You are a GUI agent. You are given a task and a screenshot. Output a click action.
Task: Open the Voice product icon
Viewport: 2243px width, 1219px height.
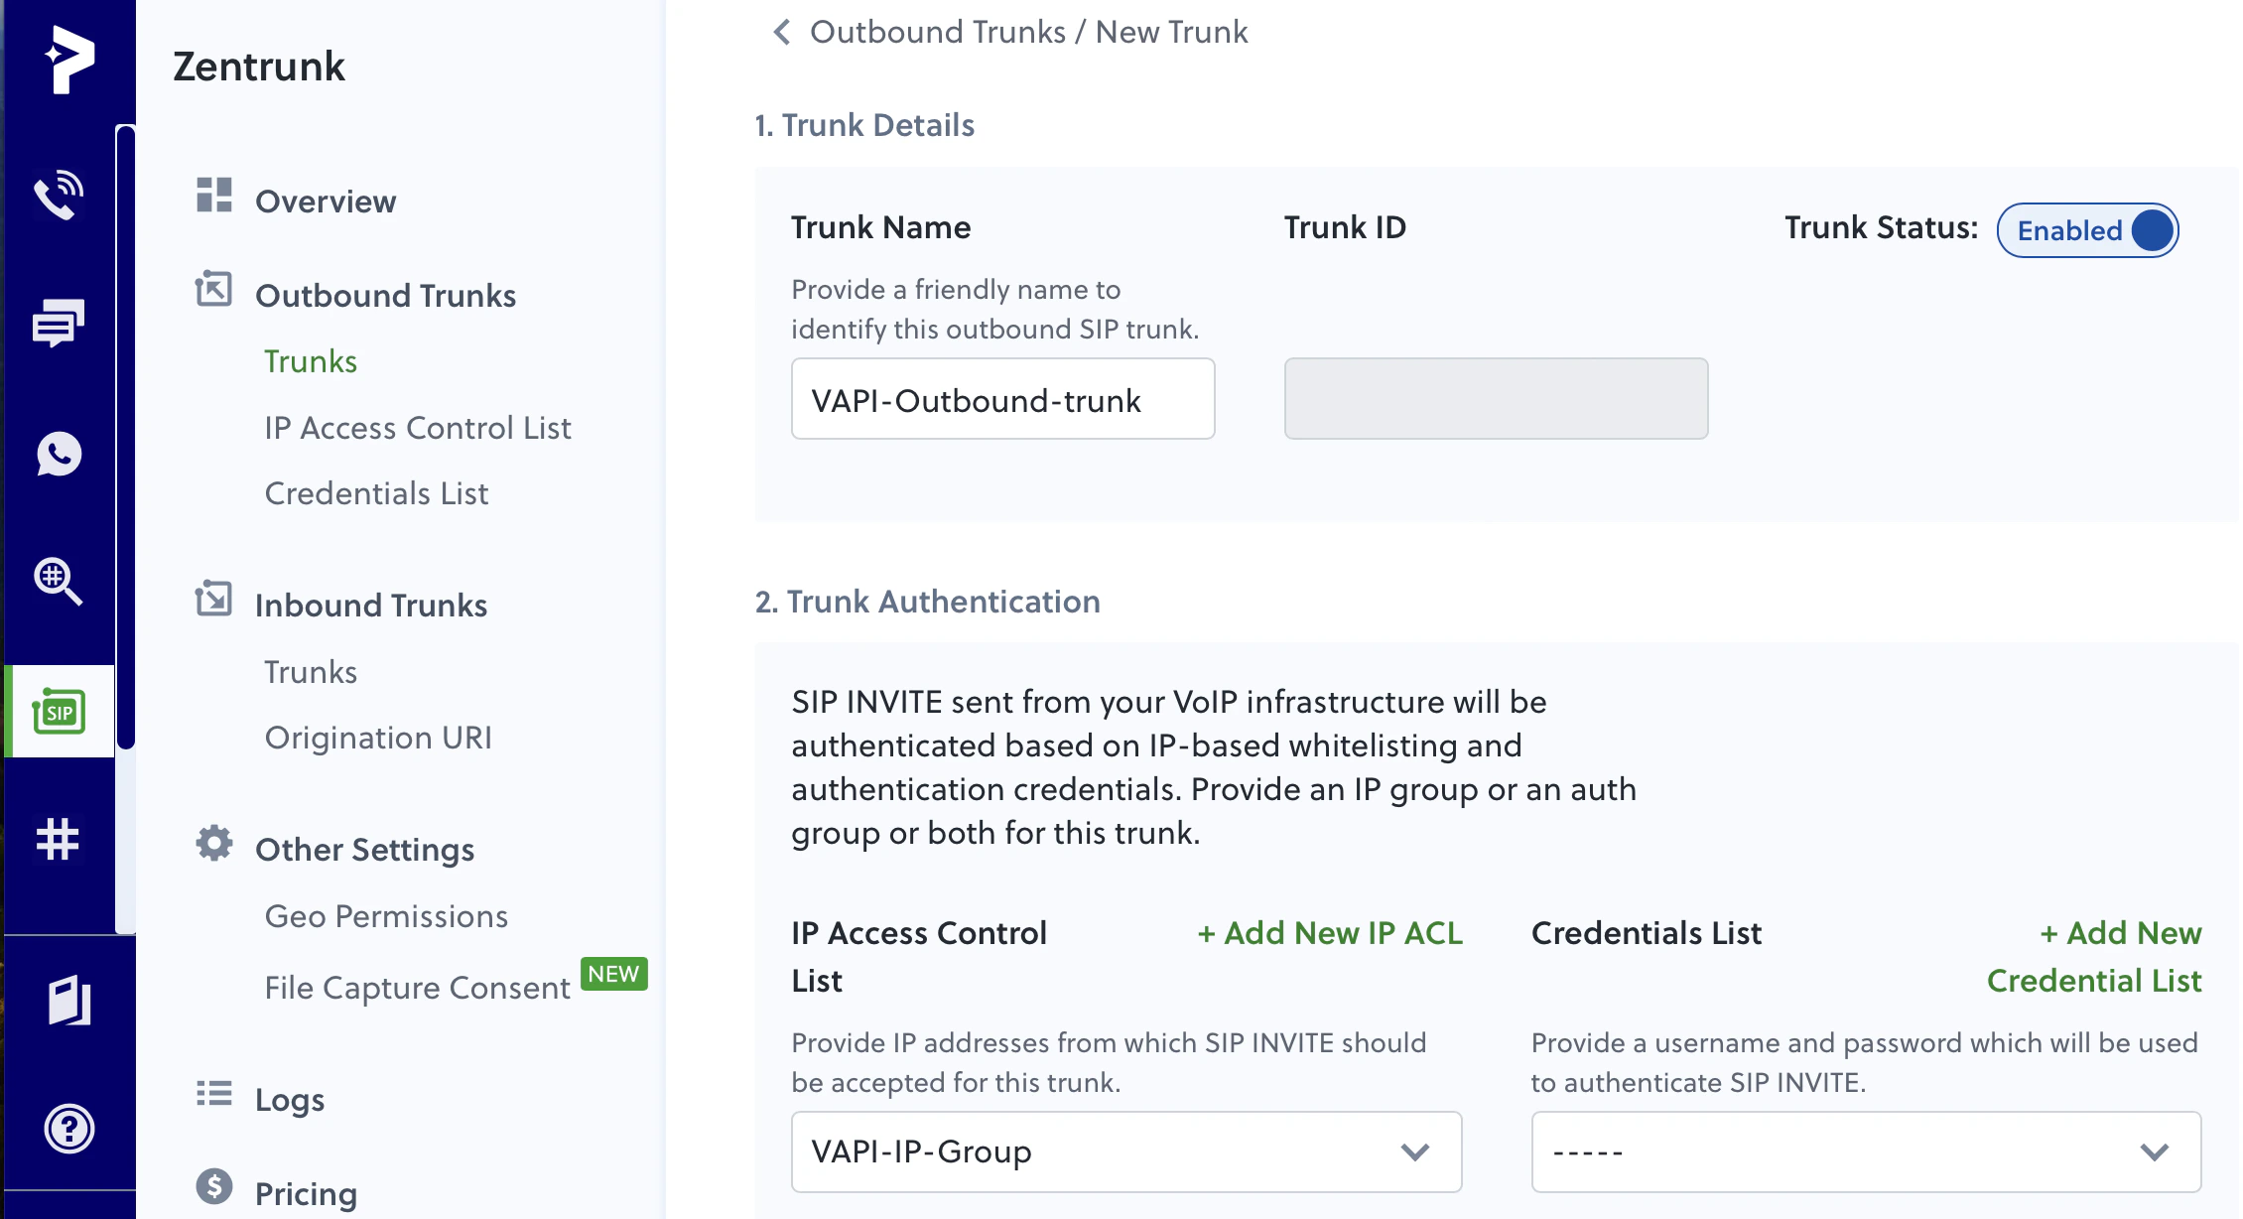click(59, 193)
